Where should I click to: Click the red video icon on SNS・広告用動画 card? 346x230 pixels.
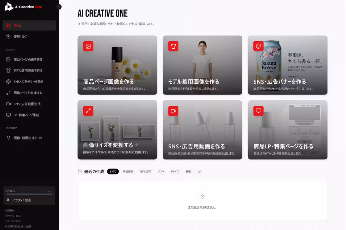(x=173, y=111)
